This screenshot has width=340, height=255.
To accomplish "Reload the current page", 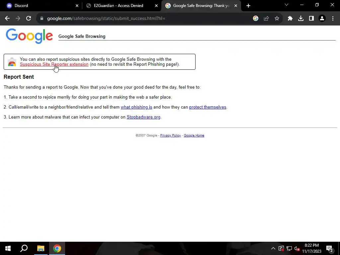I will click(29, 19).
